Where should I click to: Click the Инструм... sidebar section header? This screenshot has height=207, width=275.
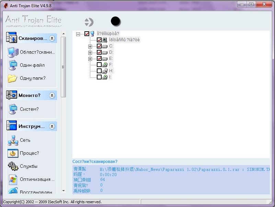(31, 126)
